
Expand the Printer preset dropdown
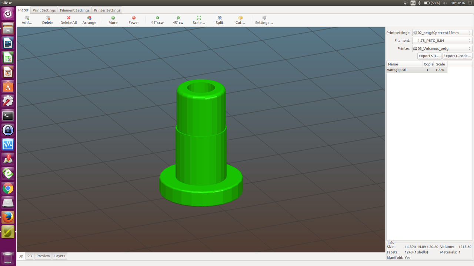pos(443,48)
